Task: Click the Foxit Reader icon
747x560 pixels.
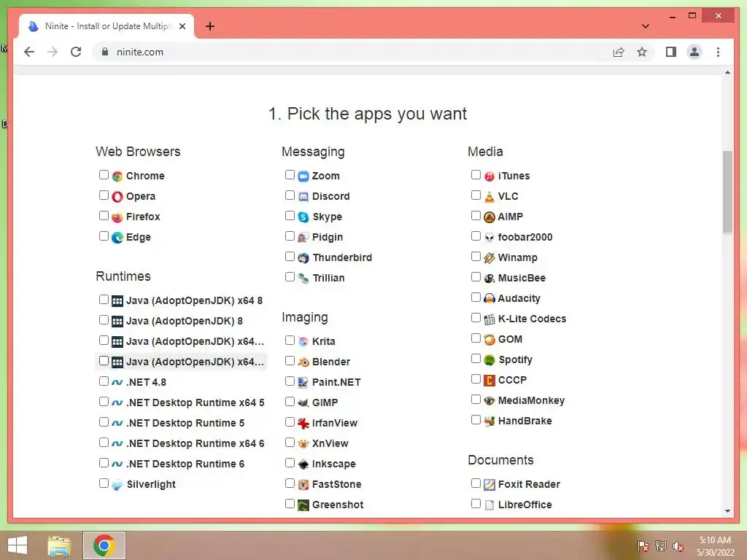Action: pyautogui.click(x=489, y=485)
